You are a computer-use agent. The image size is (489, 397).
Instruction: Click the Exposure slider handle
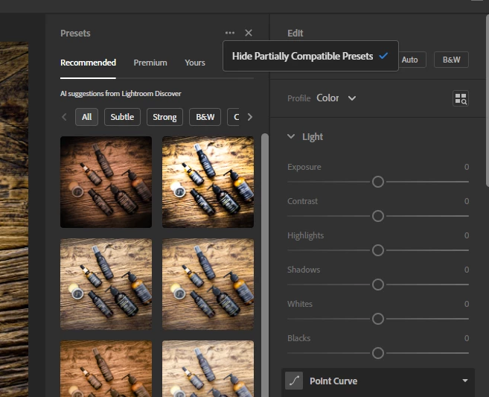(378, 182)
